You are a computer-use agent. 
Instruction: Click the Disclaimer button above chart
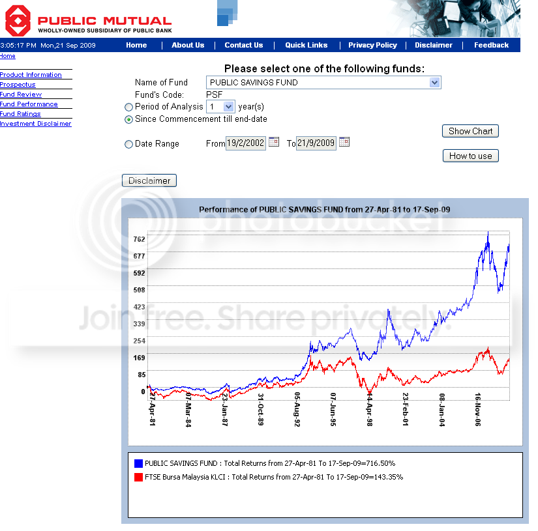(149, 180)
